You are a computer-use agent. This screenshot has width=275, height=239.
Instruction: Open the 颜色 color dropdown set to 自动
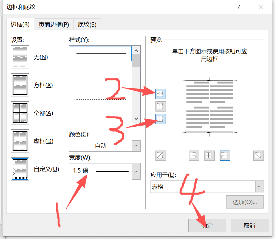click(136, 146)
